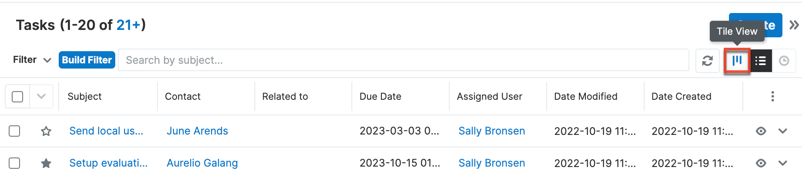The image size is (802, 177).
Task: Click the 'Search by subject...' field
Action: 403,60
